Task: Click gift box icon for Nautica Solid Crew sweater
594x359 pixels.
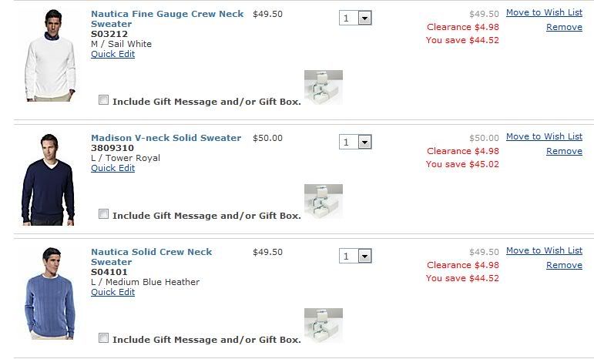Action: (x=323, y=324)
